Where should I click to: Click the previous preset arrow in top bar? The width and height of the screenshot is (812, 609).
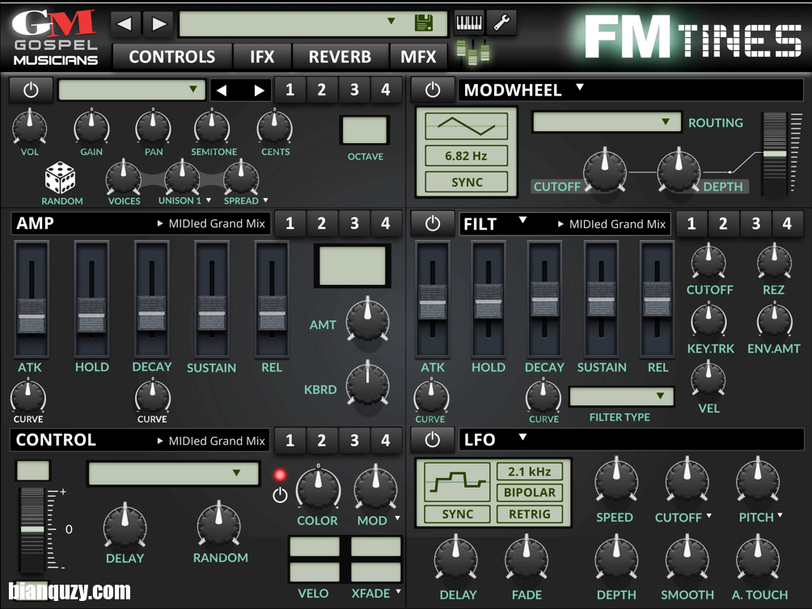125,23
